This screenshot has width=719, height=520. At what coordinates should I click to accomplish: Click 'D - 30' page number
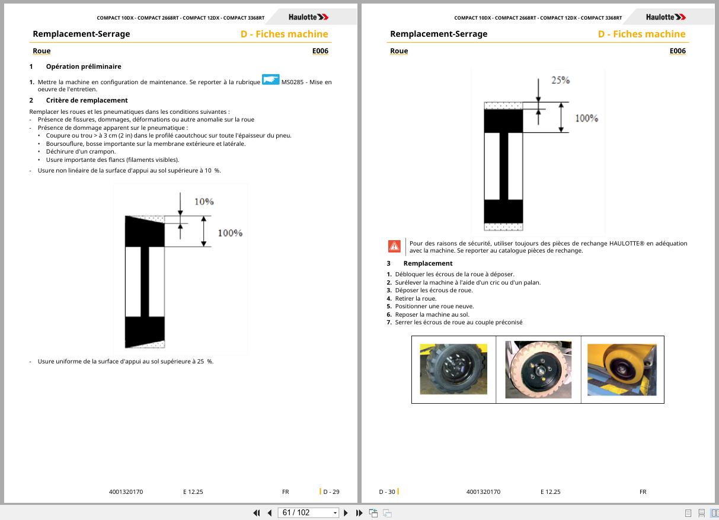(387, 492)
